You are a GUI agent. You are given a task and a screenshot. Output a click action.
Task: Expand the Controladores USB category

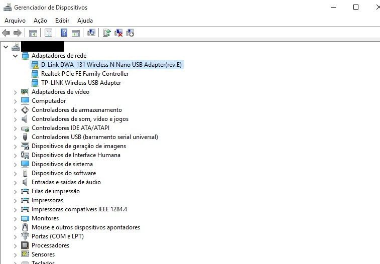(x=15, y=138)
